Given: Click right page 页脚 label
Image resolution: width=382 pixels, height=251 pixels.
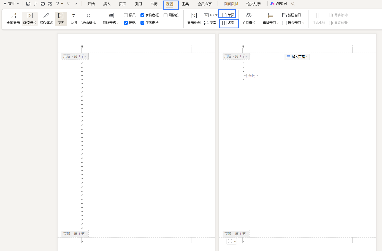Looking at the screenshot, I should coord(236,234).
